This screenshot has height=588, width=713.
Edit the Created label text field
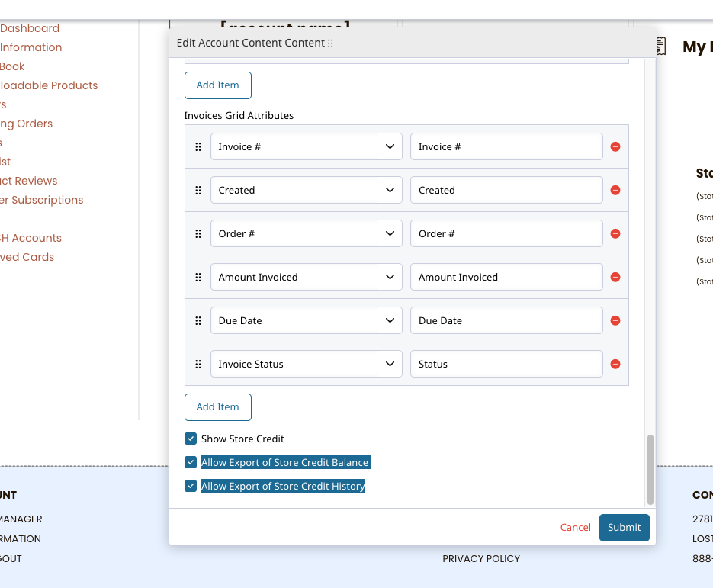pos(506,190)
